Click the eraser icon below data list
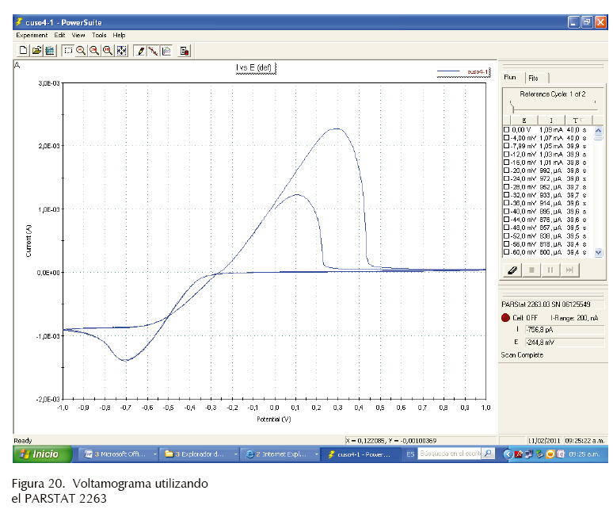This screenshot has height=517, width=613. click(x=512, y=270)
